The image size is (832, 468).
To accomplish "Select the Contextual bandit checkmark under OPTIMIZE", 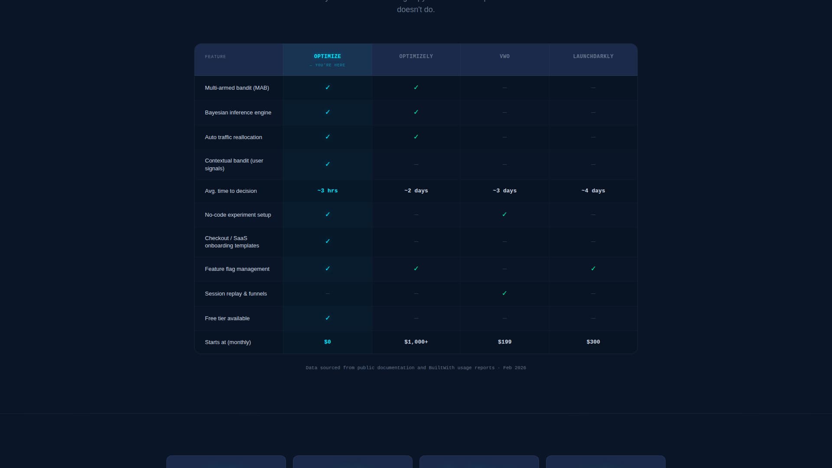I will click(x=328, y=164).
